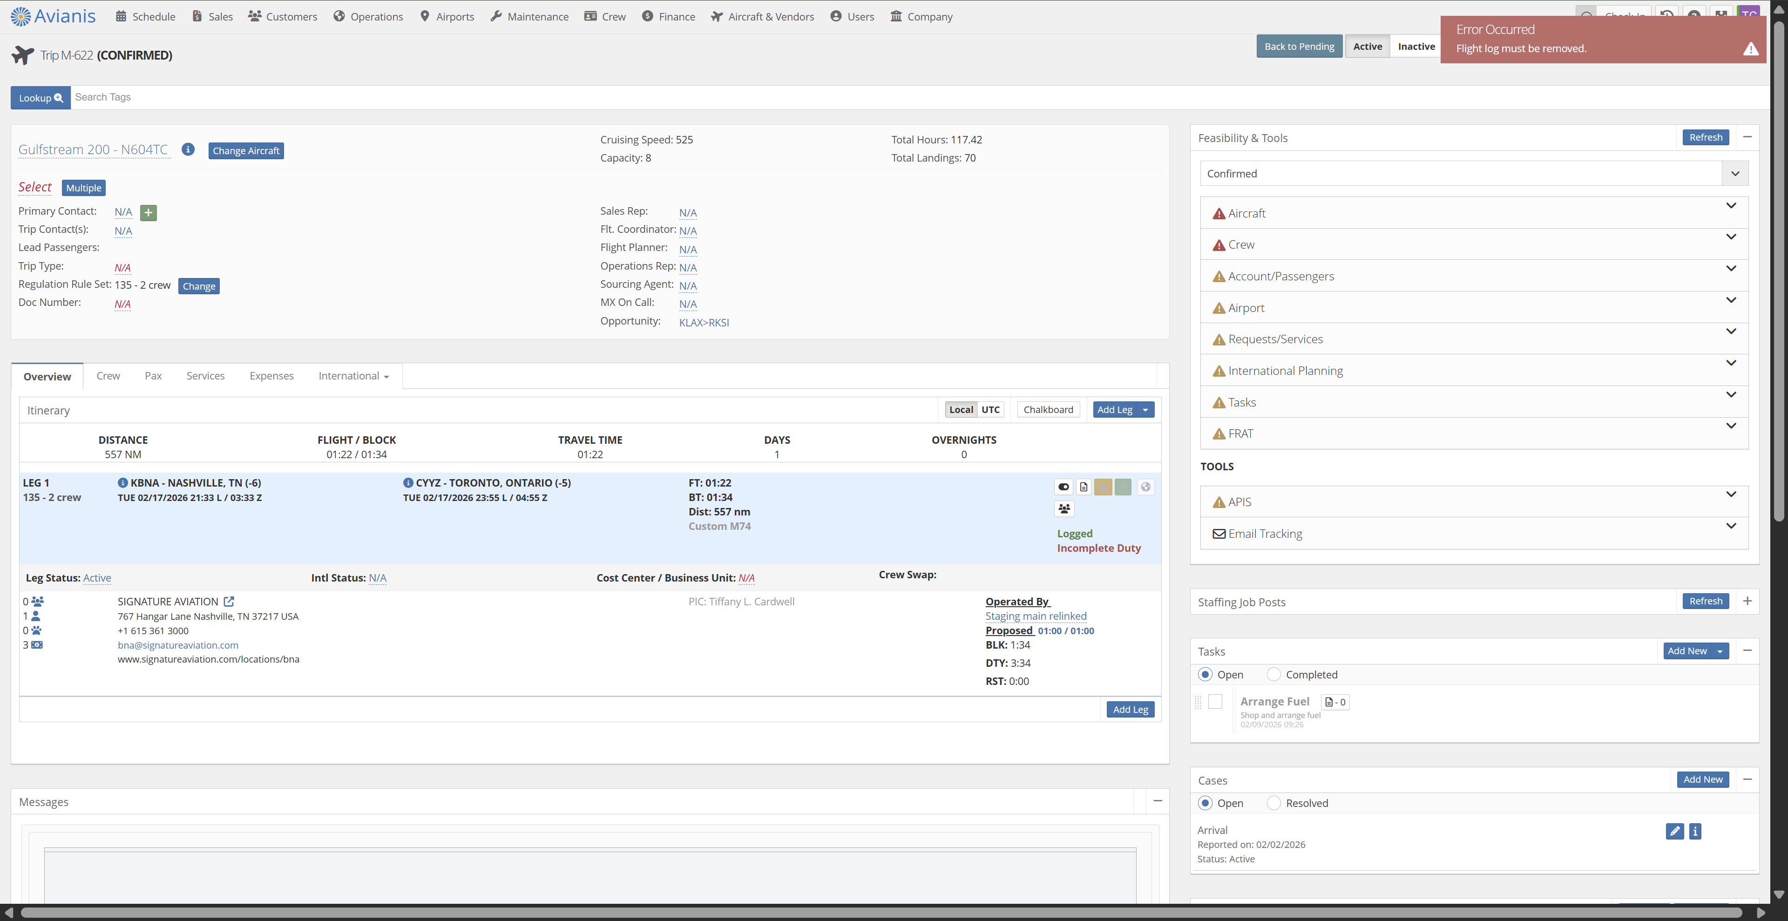Click the Back to Pending button

[1299, 47]
